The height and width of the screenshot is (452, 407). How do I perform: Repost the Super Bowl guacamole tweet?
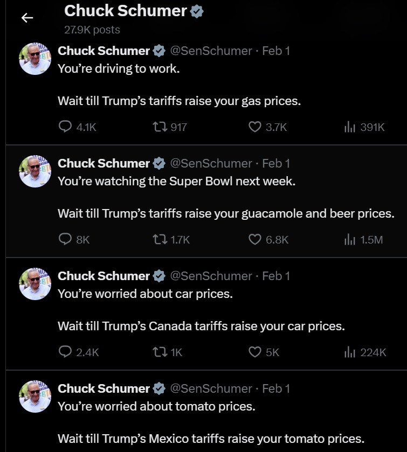(161, 240)
